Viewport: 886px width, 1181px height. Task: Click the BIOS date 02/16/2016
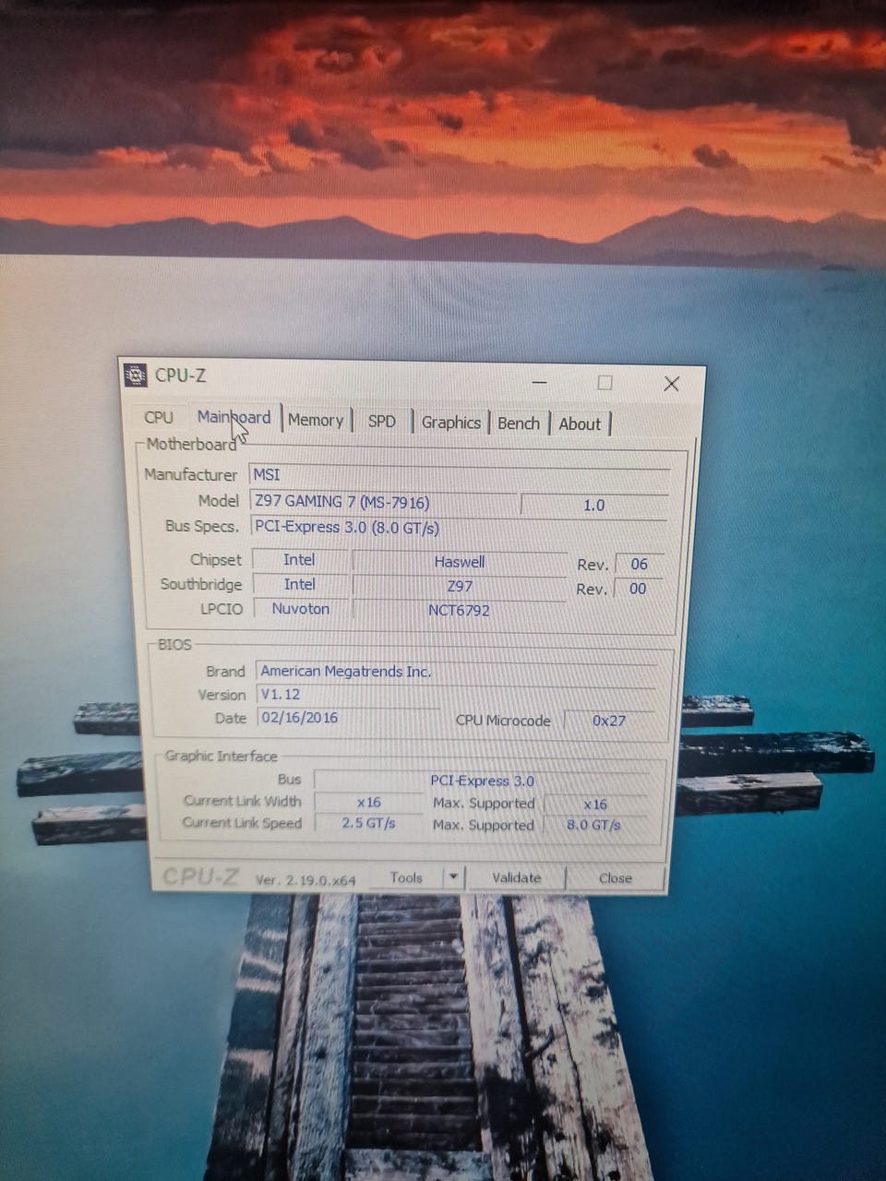click(348, 718)
